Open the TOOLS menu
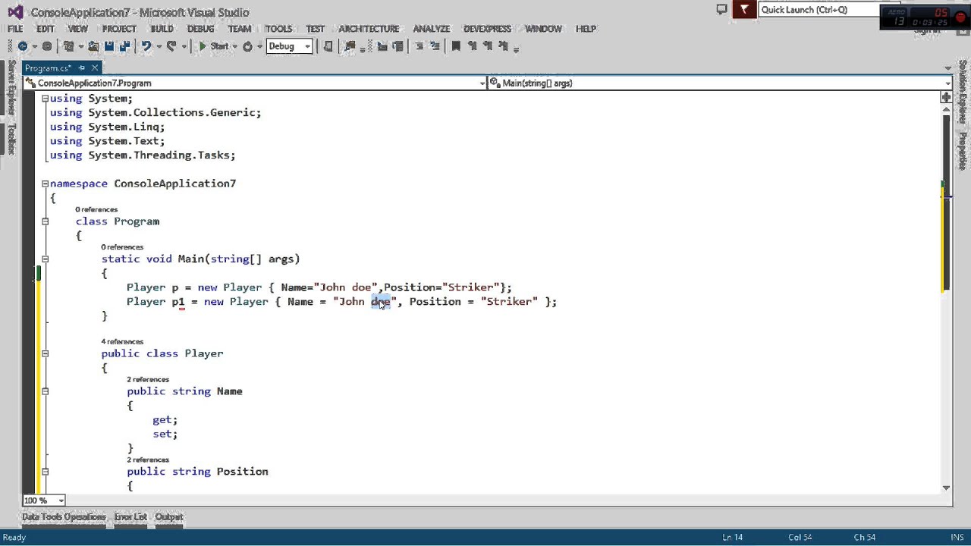The width and height of the screenshot is (971, 546). coord(278,29)
